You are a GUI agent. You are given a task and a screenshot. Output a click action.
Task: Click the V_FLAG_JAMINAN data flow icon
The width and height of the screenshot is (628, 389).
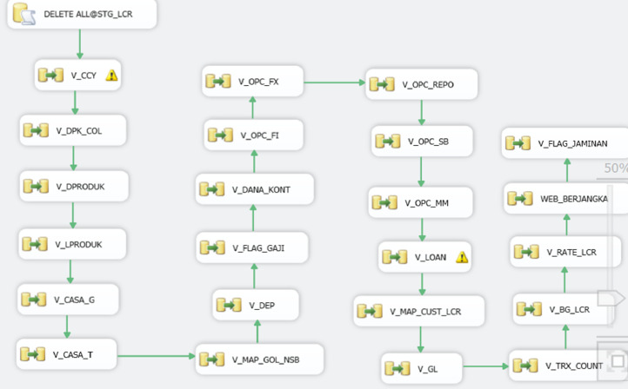518,143
